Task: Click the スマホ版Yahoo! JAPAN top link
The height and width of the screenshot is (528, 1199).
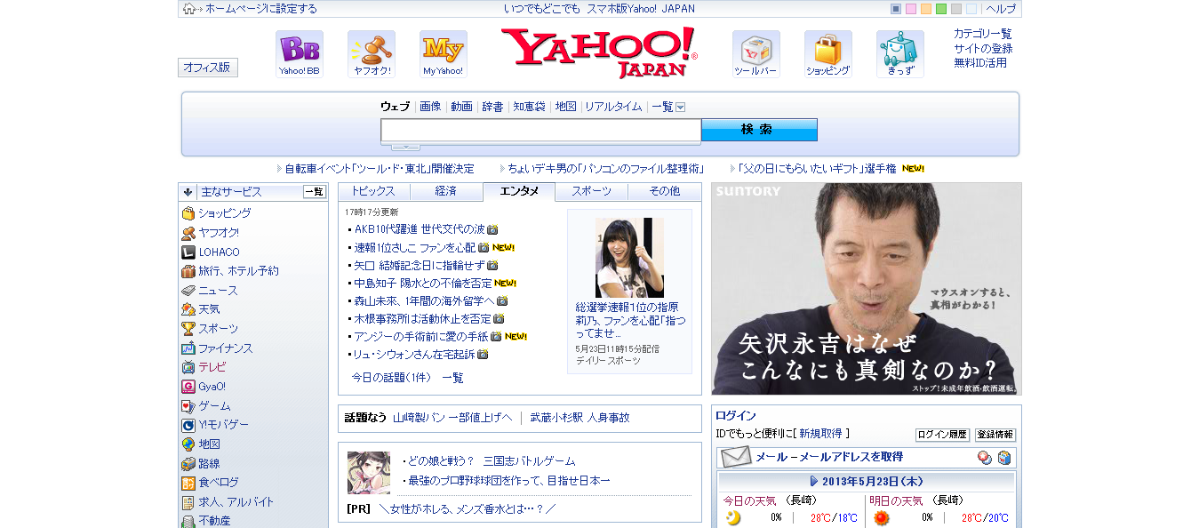Action: (x=642, y=9)
